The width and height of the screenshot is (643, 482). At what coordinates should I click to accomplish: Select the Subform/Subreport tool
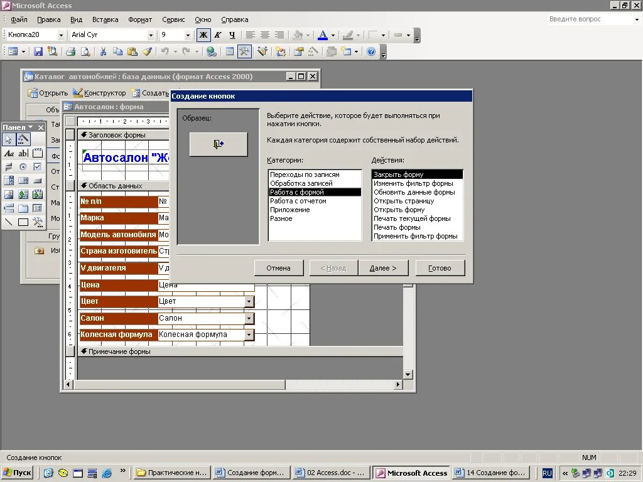[x=37, y=208]
